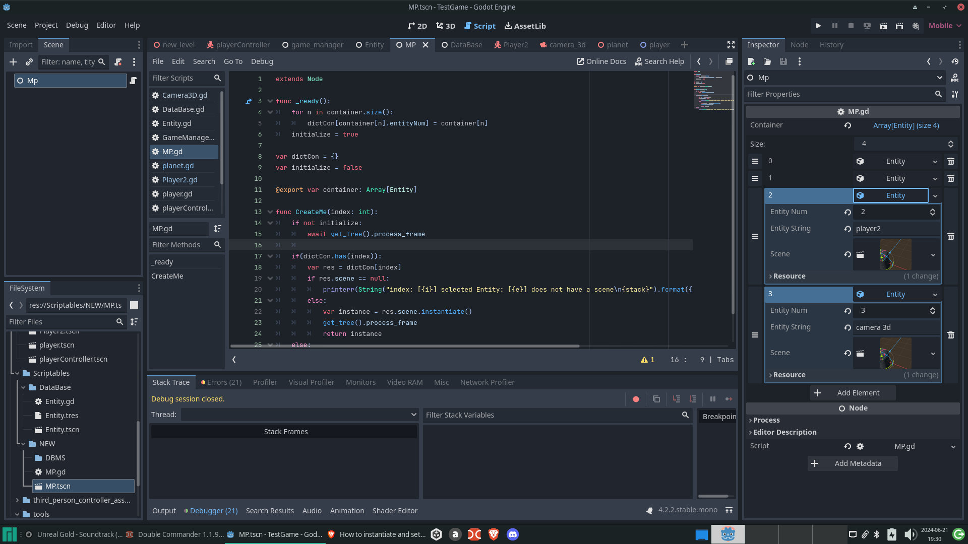Collapse the Scriptables folder
This screenshot has width=968, height=544.
(17, 373)
